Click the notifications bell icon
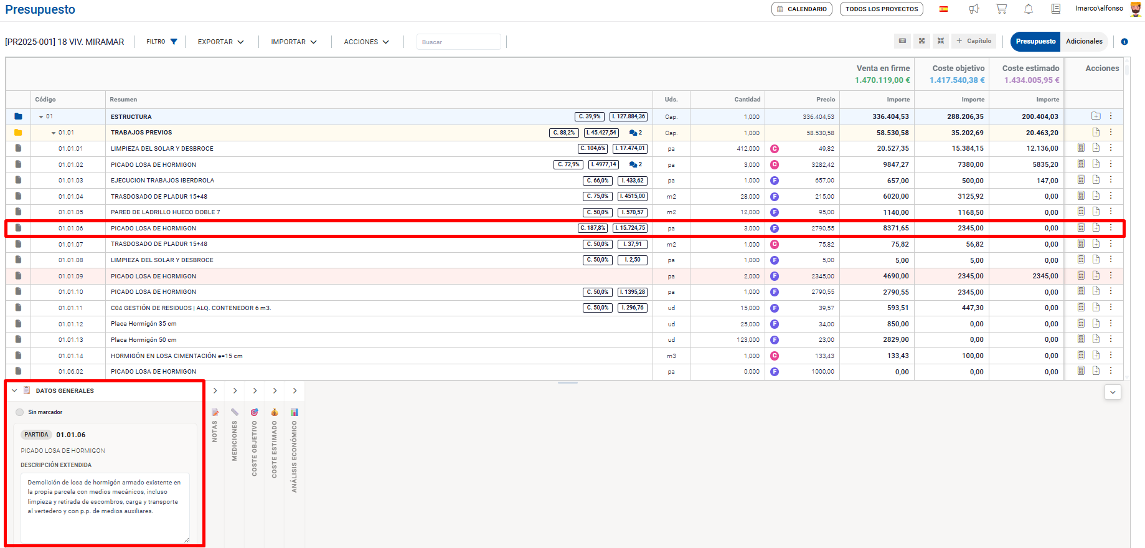1145x548 pixels. pyautogui.click(x=1029, y=9)
